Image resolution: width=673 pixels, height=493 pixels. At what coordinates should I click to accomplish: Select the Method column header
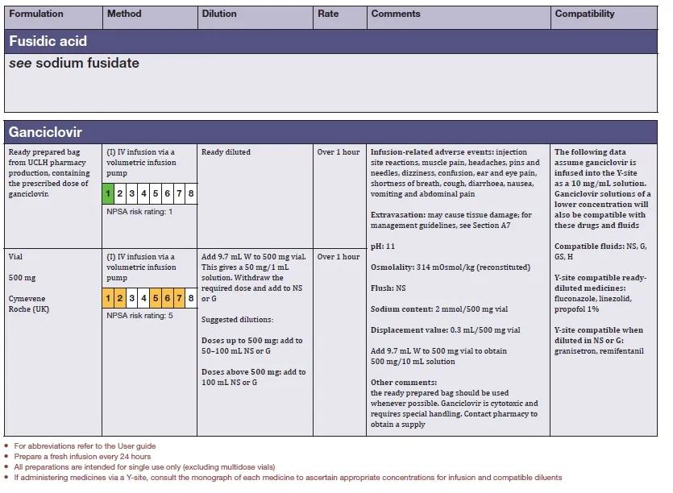(x=124, y=14)
